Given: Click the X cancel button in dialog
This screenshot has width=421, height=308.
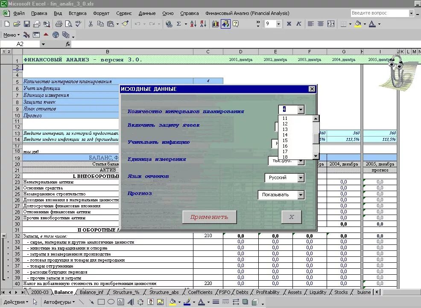Looking at the screenshot, I should (291, 217).
